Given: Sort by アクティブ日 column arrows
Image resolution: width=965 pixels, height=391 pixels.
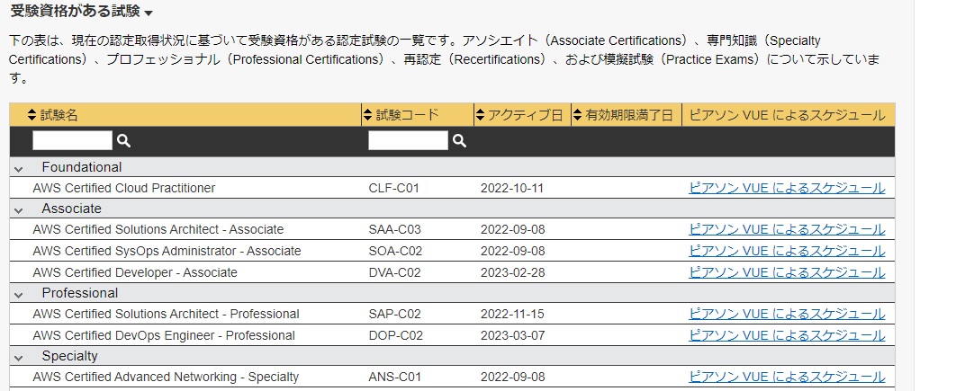Looking at the screenshot, I should coord(480,115).
